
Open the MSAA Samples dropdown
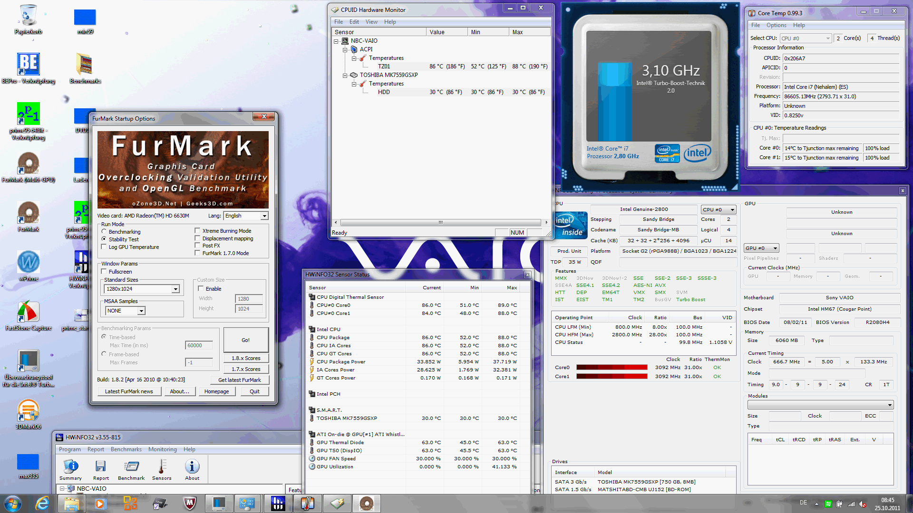(141, 311)
